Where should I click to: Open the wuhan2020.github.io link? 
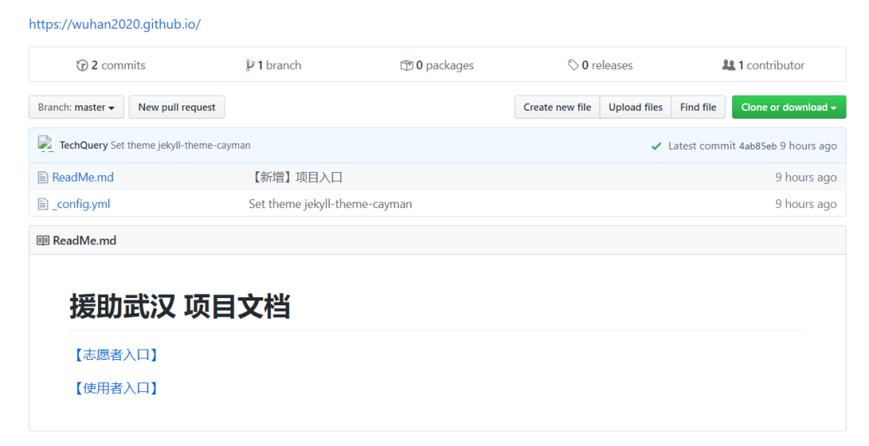coord(115,24)
